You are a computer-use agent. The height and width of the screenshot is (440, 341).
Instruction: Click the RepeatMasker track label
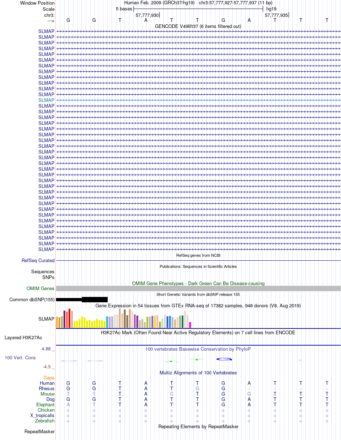click(39, 431)
